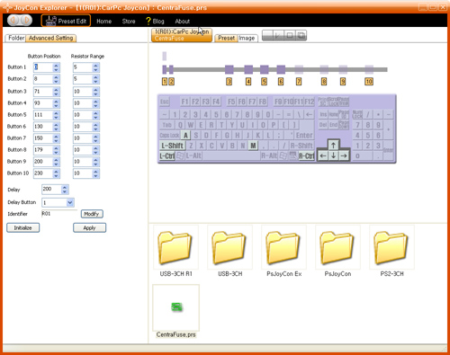450x355 pixels.
Task: Go to the Store menu
Action: click(x=129, y=22)
